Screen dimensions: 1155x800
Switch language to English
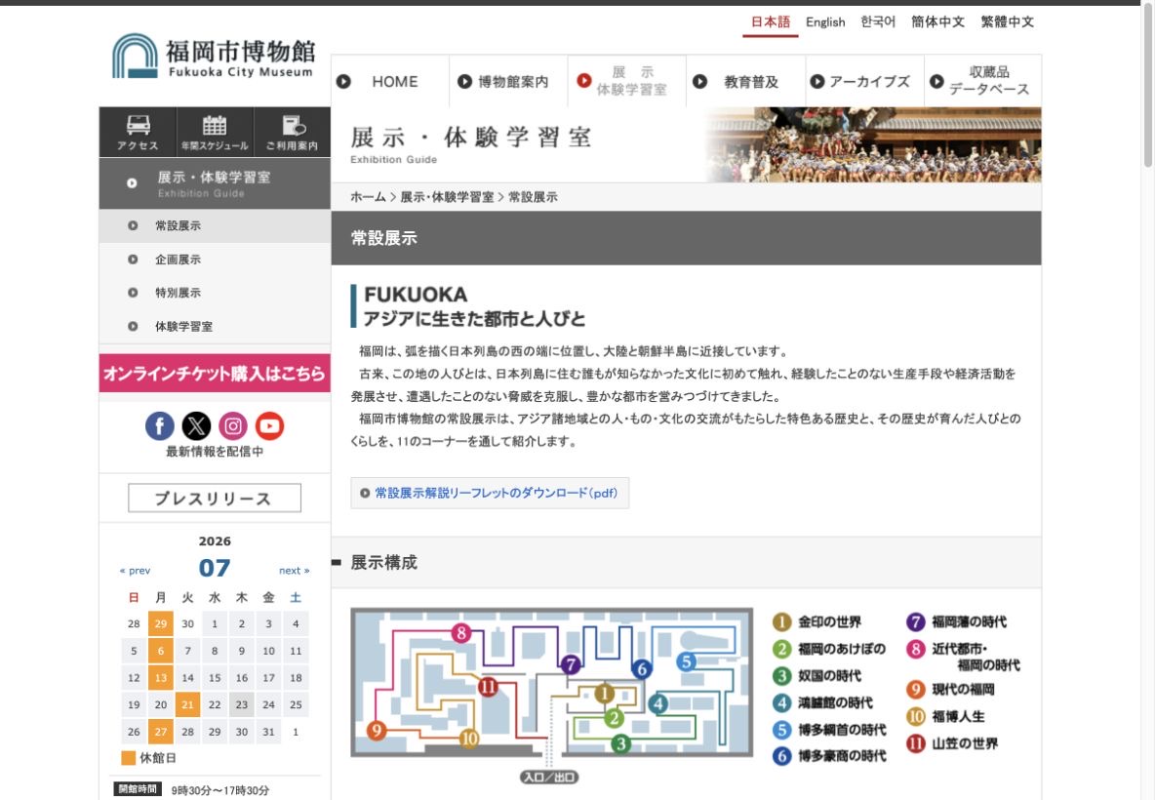[825, 22]
